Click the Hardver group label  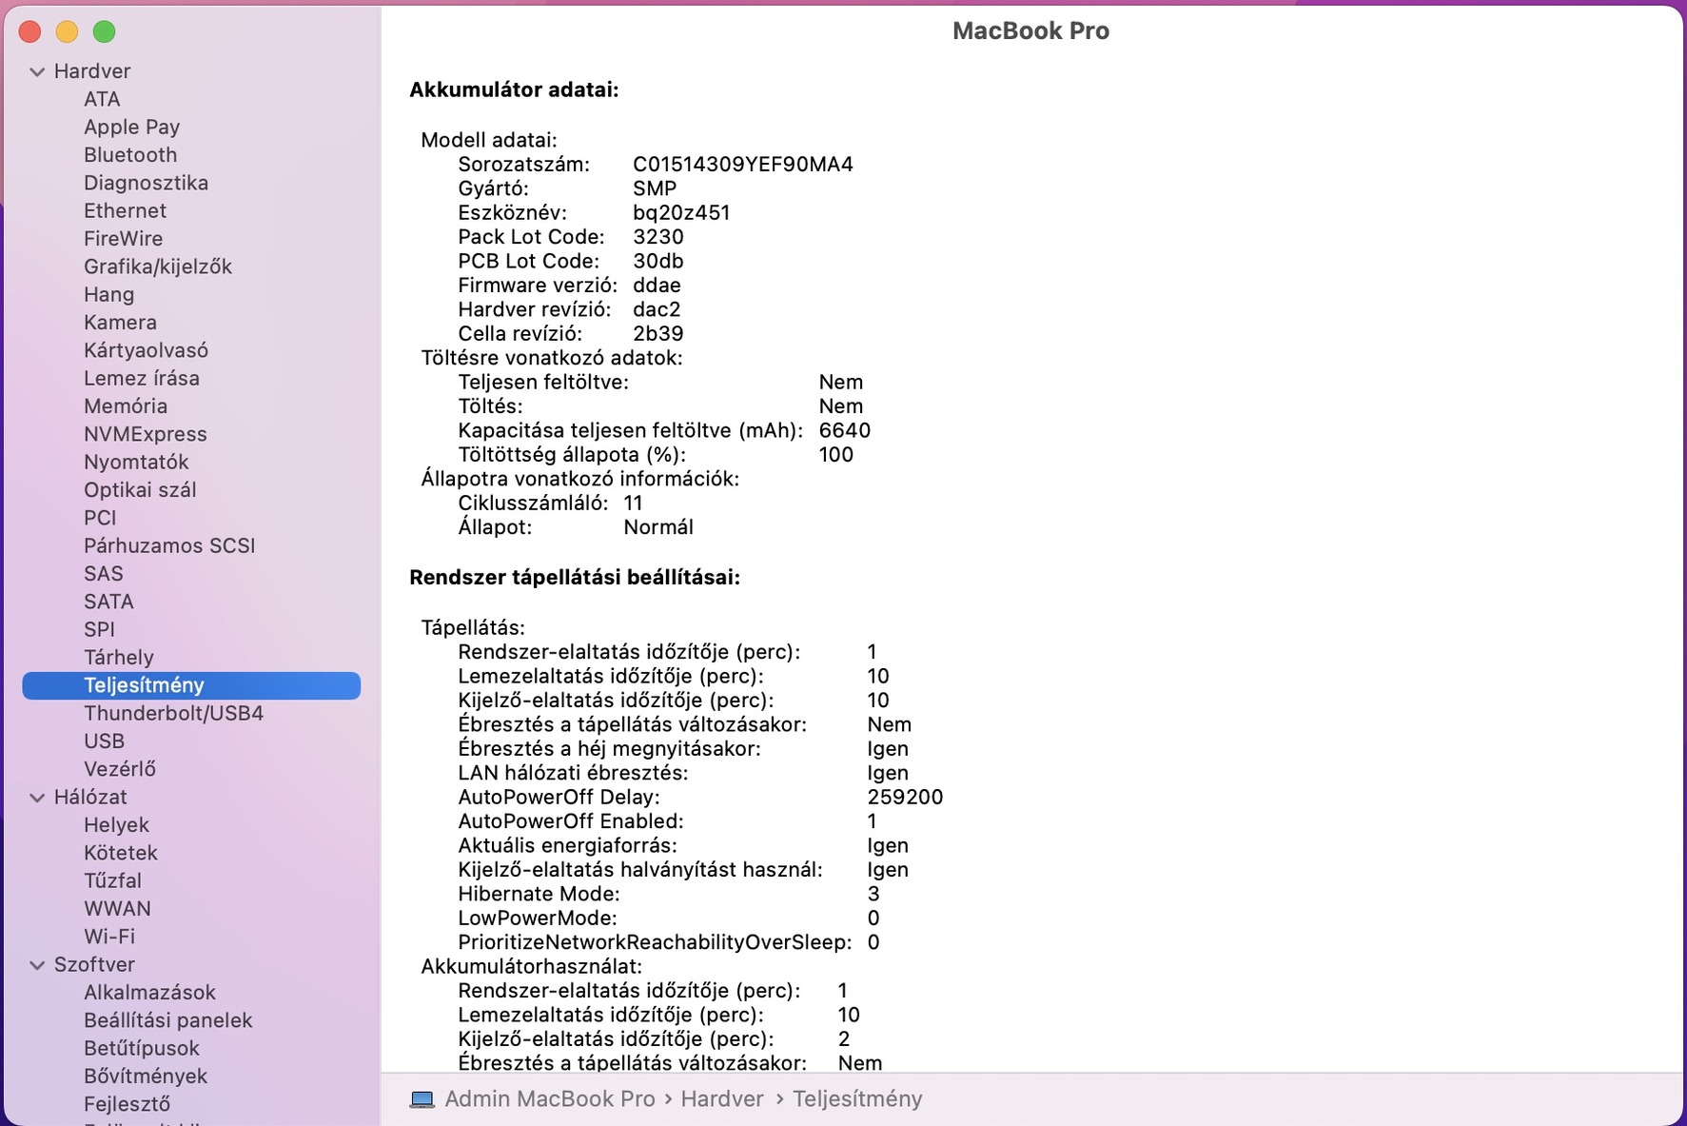click(x=92, y=71)
